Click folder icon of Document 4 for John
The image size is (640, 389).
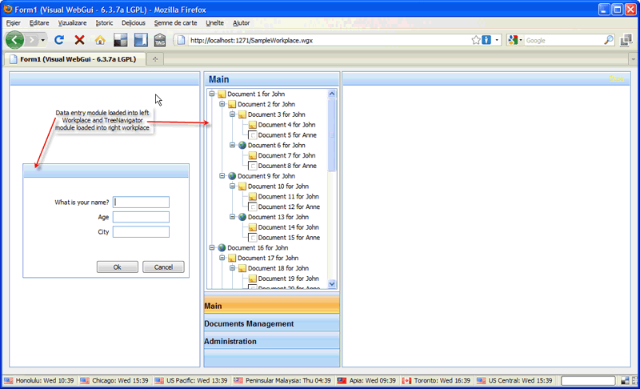click(252, 125)
